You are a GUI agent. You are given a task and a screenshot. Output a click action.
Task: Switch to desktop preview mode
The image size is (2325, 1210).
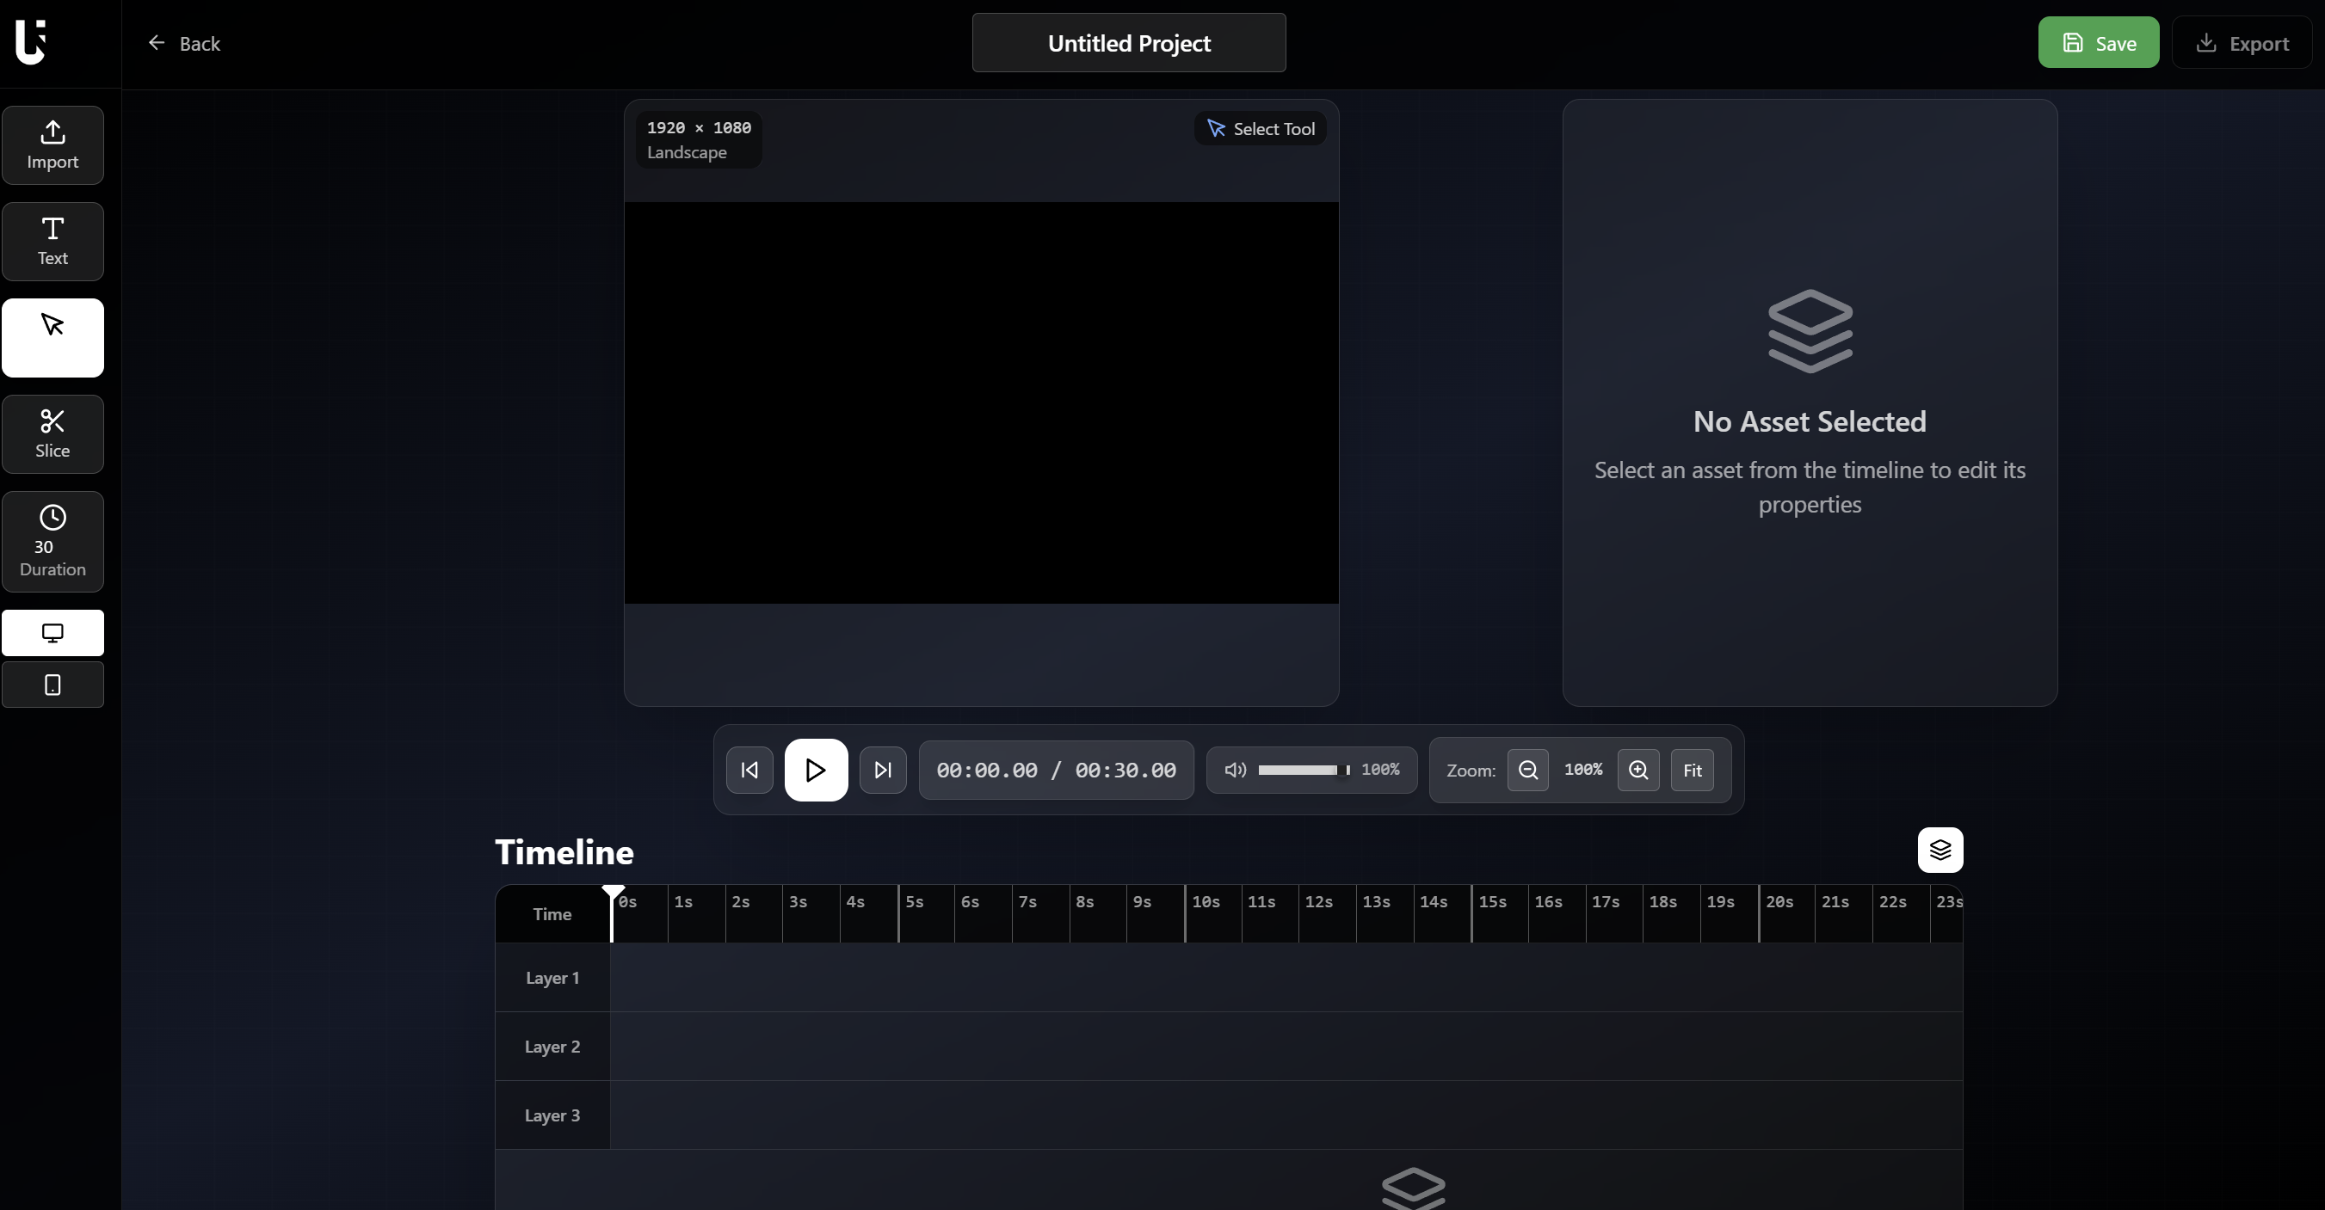coord(53,633)
